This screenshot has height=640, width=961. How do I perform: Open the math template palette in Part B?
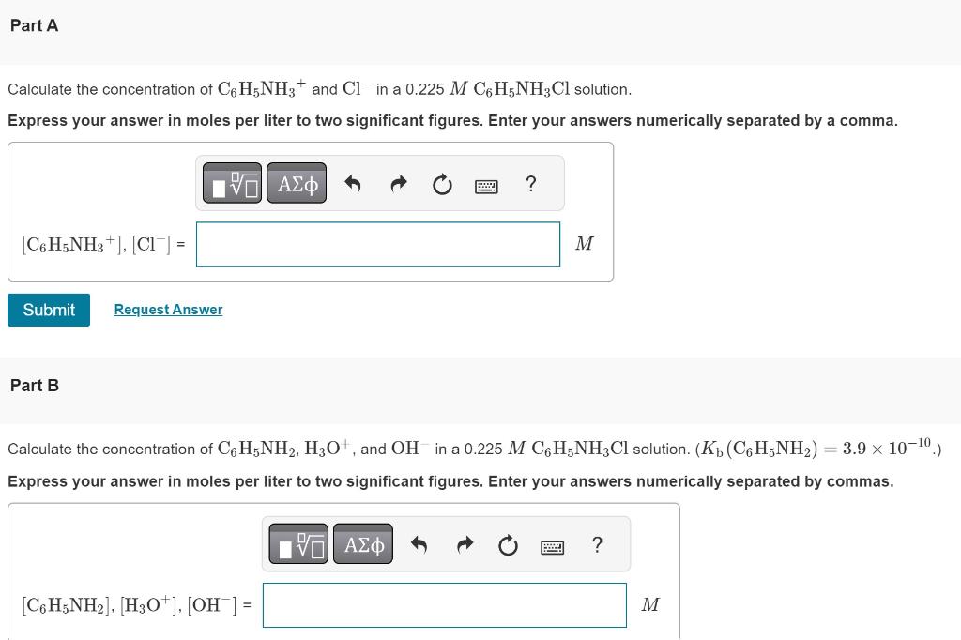tap(299, 544)
